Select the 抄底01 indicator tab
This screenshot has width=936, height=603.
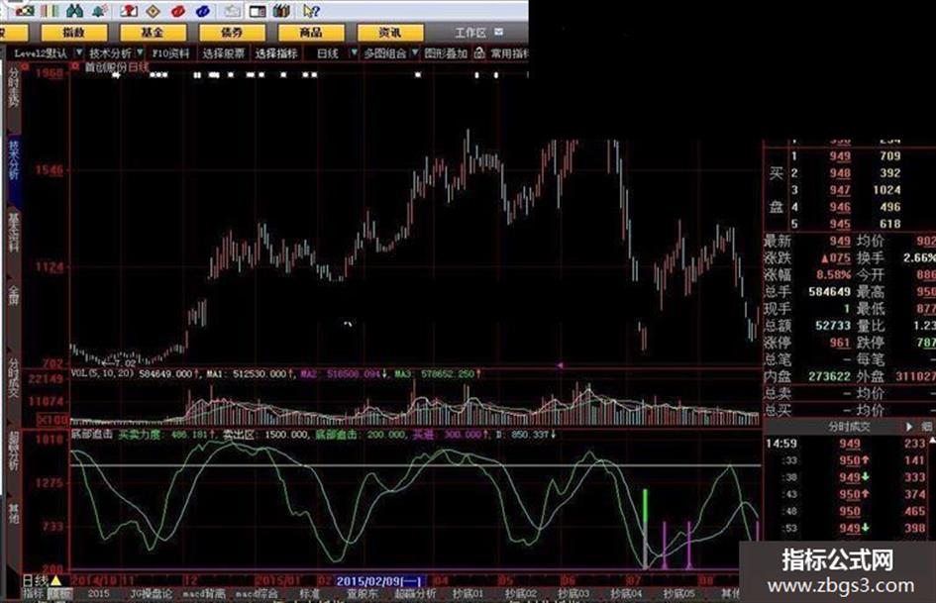468,593
